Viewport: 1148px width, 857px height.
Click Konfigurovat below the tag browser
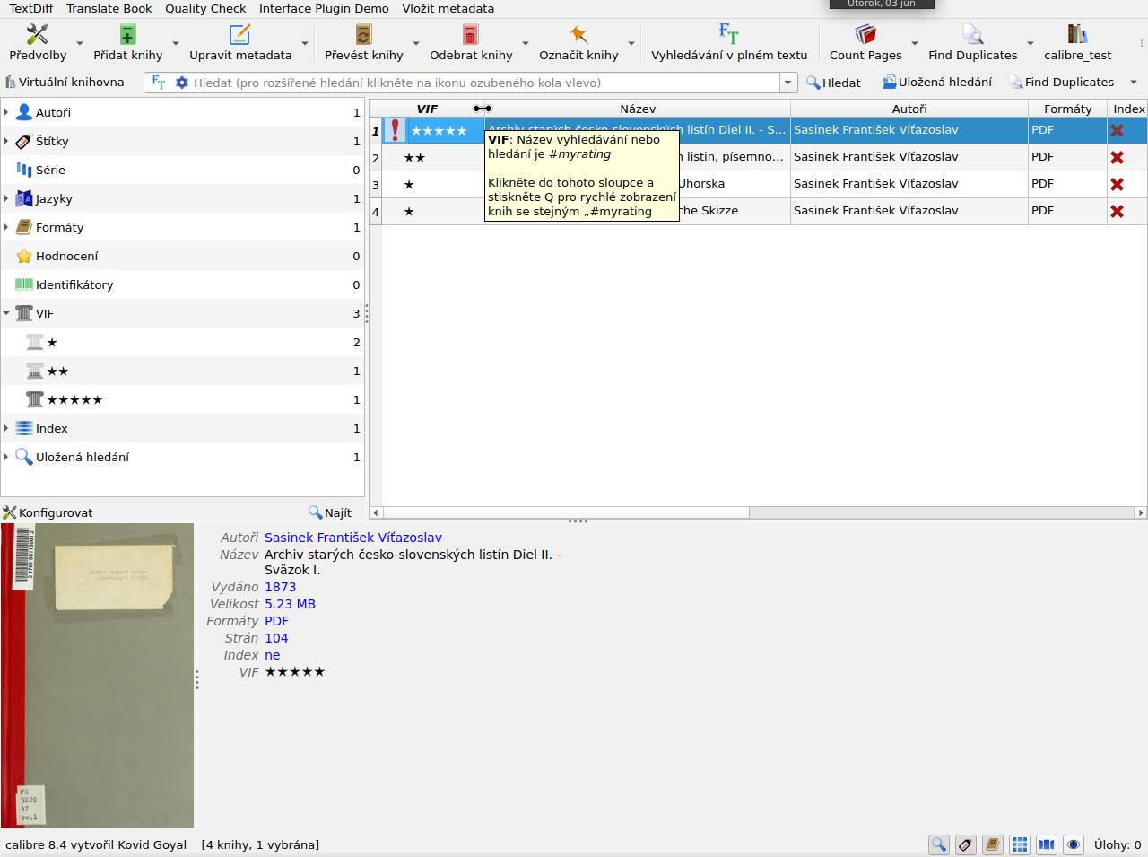(x=48, y=512)
